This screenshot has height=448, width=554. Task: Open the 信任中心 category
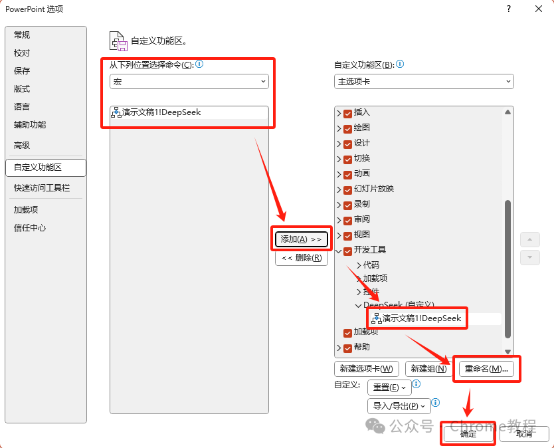point(46,228)
